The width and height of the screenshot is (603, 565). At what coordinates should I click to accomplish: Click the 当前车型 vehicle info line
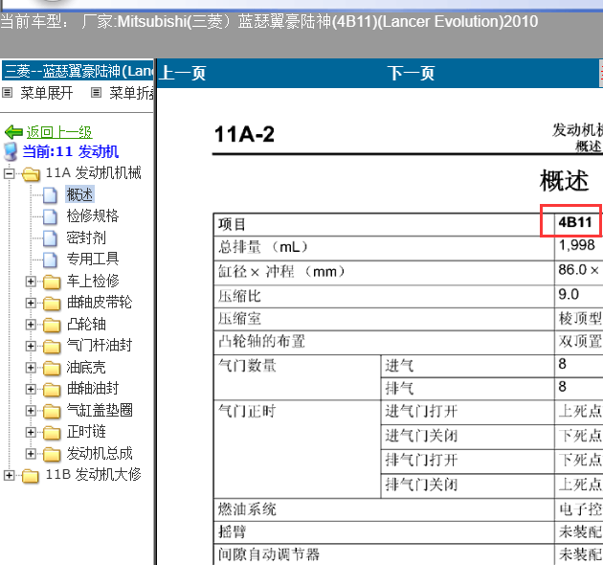269,22
